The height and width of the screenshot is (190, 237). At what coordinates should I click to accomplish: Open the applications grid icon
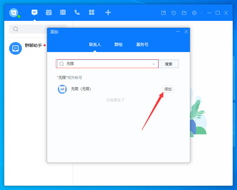point(91,12)
